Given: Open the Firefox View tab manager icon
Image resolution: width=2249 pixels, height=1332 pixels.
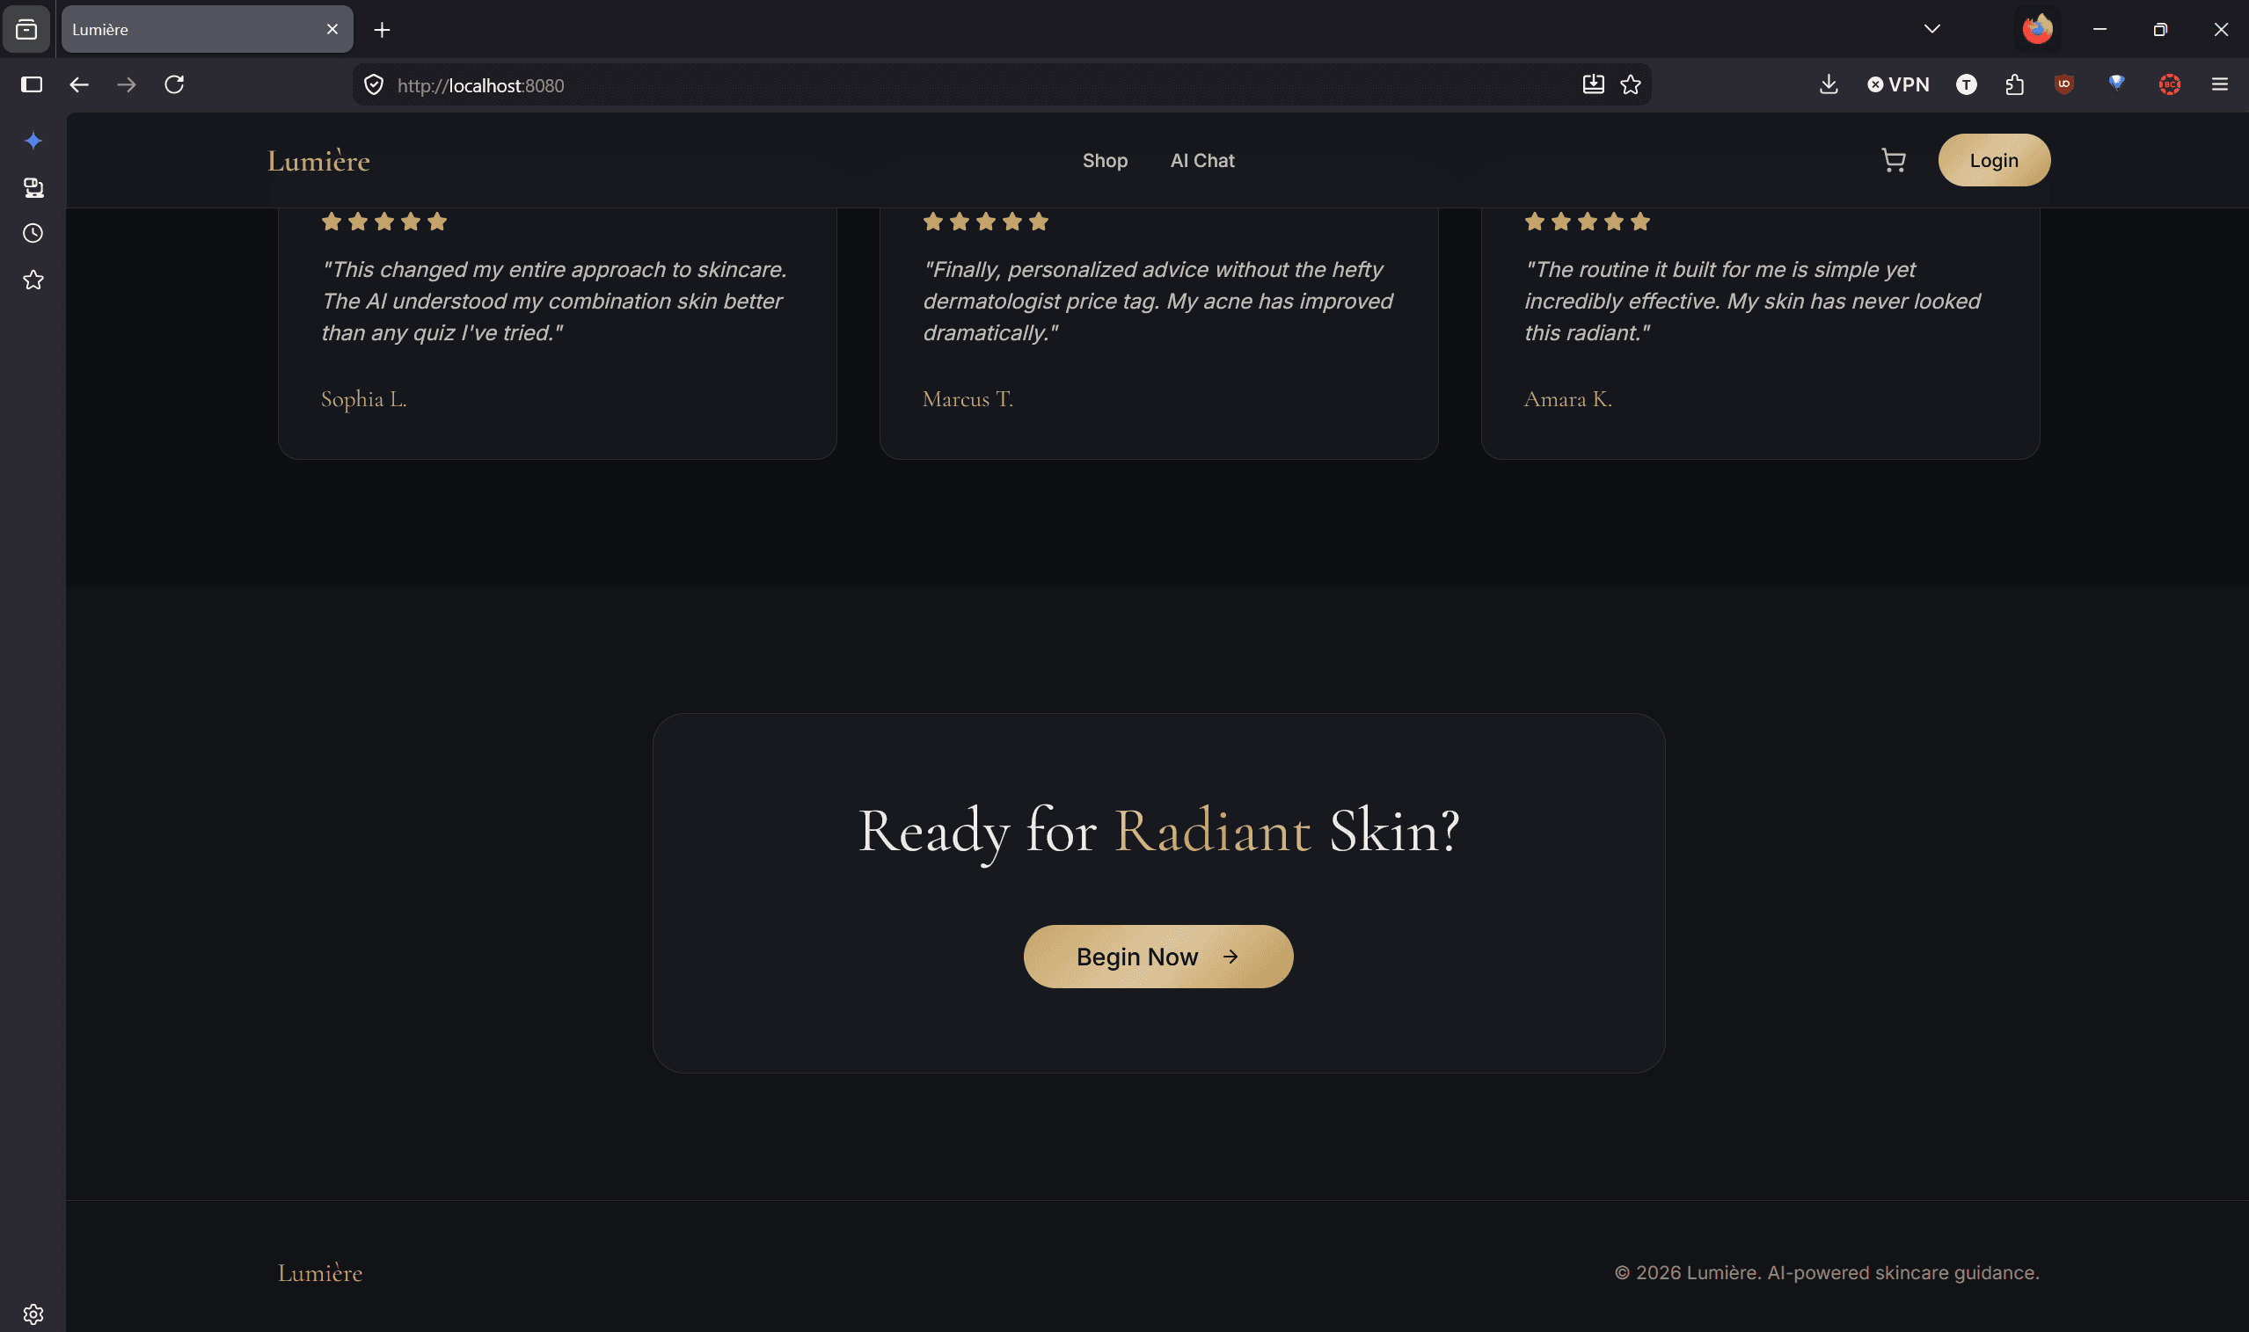Looking at the screenshot, I should [x=27, y=30].
